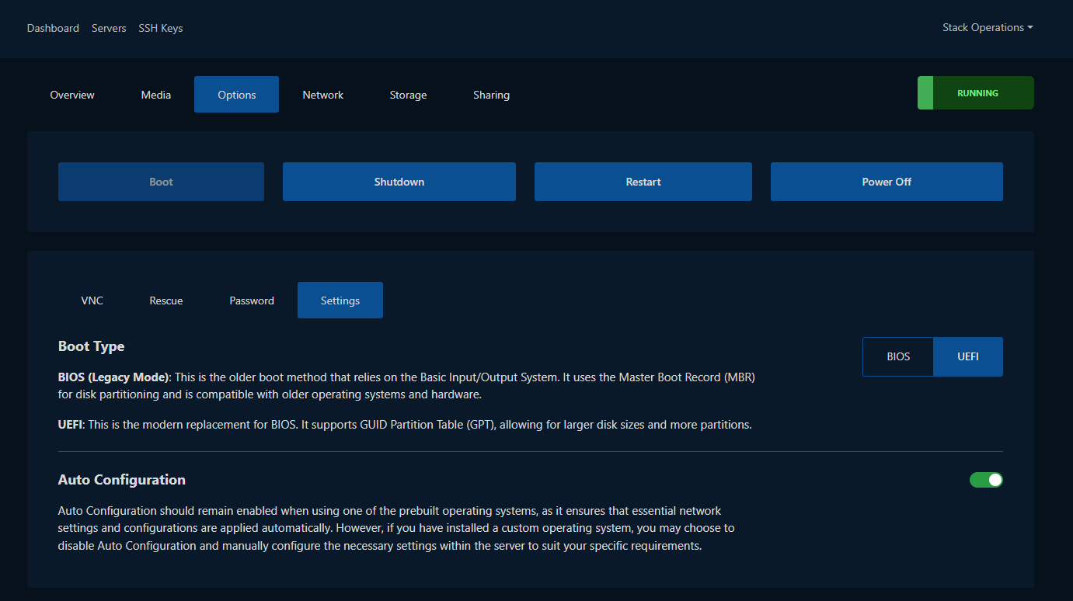Open the Media tab
Viewport: 1073px width, 601px height.
(156, 95)
